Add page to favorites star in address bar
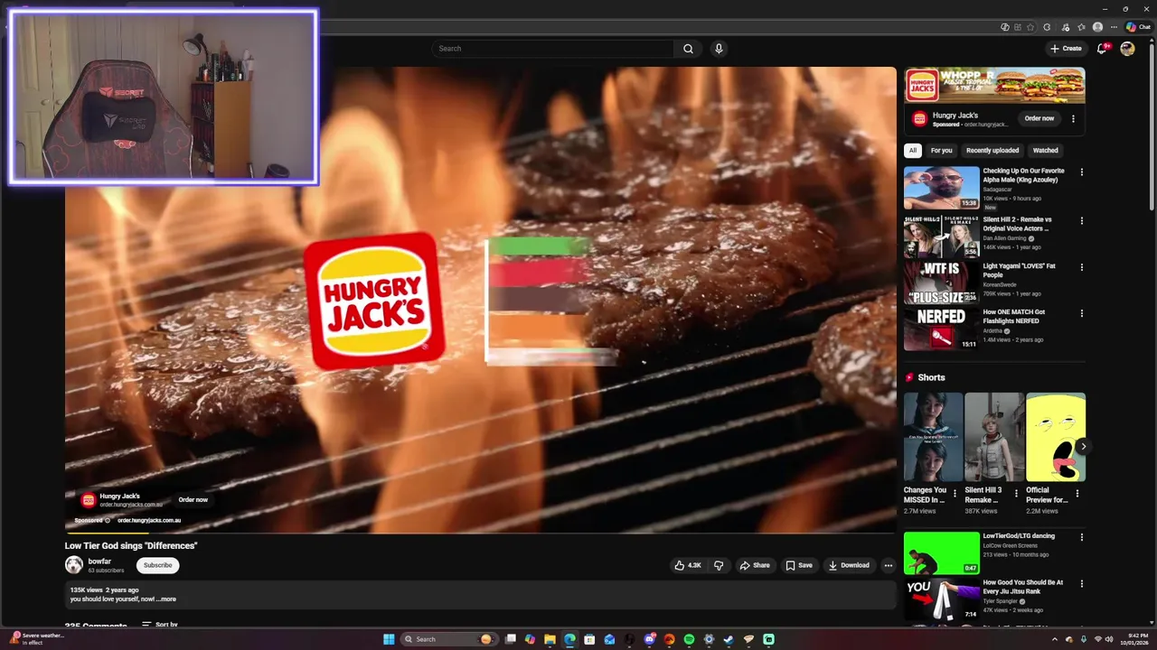 pyautogui.click(x=1030, y=27)
